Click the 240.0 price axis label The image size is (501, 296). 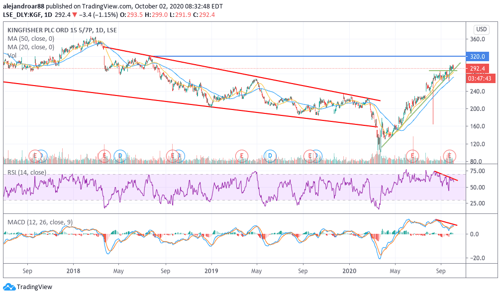477,92
